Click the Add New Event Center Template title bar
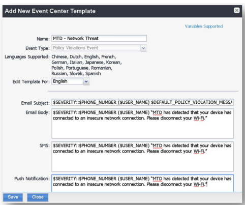 click(122, 11)
